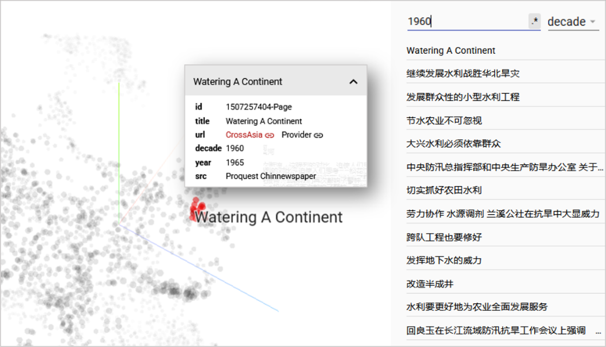
Task: Toggle regex search mode button
Action: click(534, 22)
